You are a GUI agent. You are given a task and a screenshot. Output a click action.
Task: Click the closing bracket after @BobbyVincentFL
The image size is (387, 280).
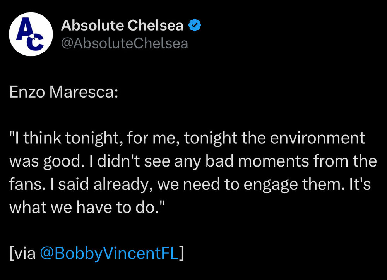[182, 253]
